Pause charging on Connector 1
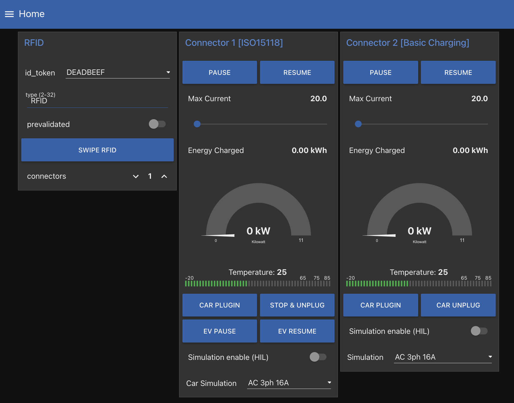 click(x=220, y=72)
